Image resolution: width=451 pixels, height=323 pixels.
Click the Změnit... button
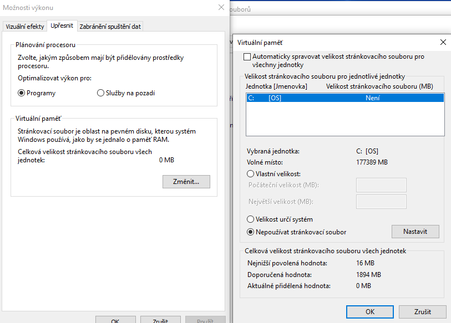tap(186, 181)
